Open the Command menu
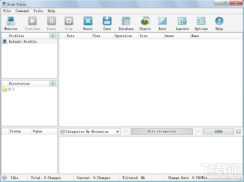Viewport: 244px width, 182px height. tap(22, 11)
